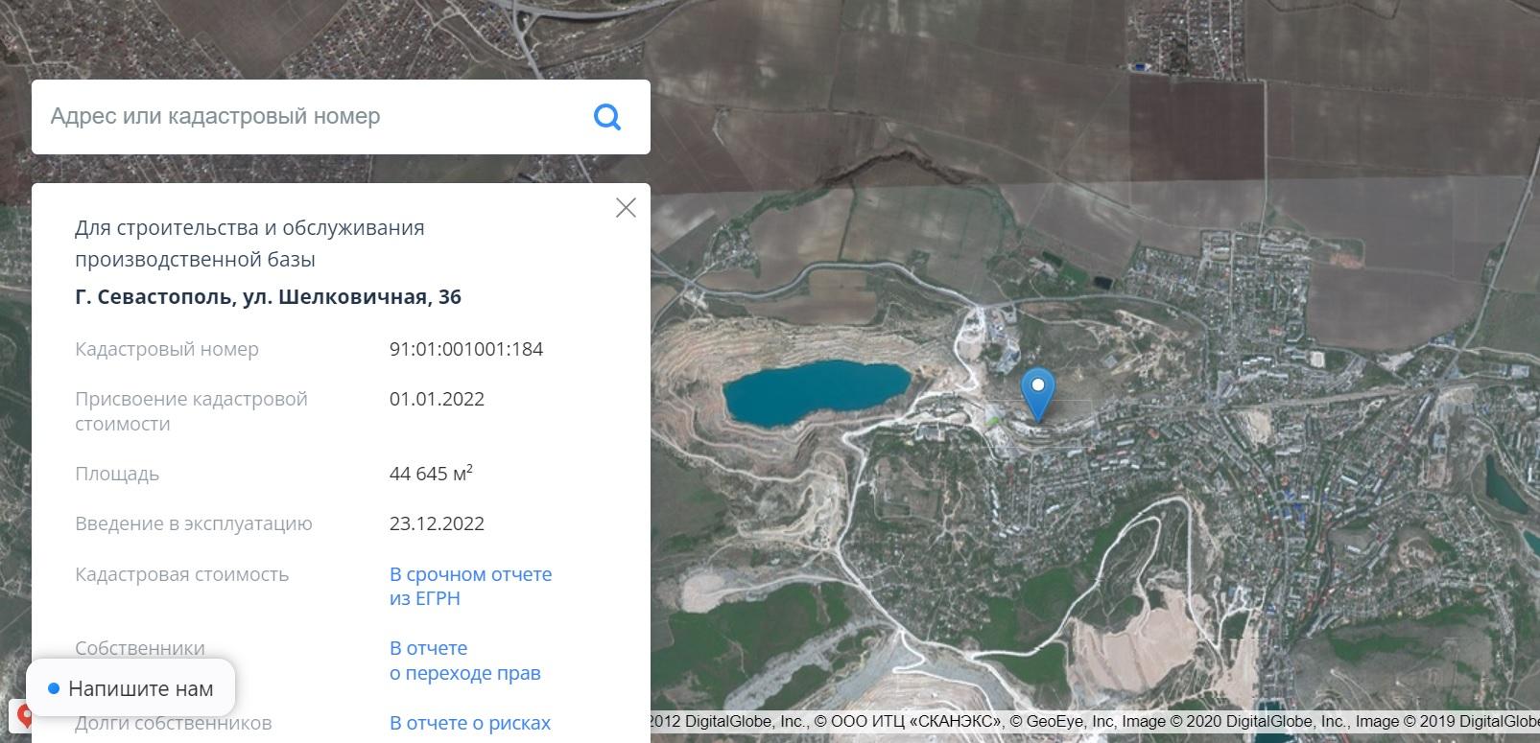Viewport: 1540px width, 743px height.
Task: Click the 'Кадастровая стоимость' label
Action: (181, 574)
